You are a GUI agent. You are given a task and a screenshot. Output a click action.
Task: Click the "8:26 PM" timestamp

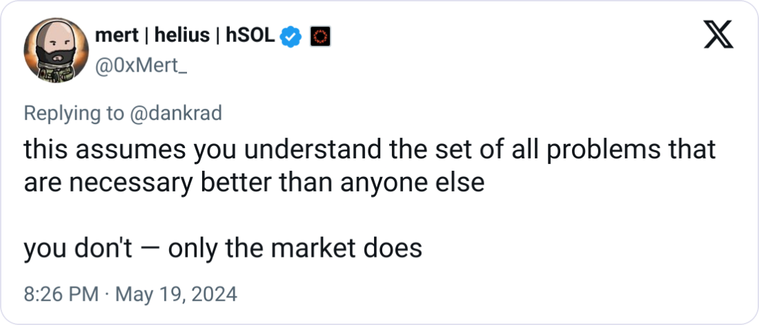61,295
